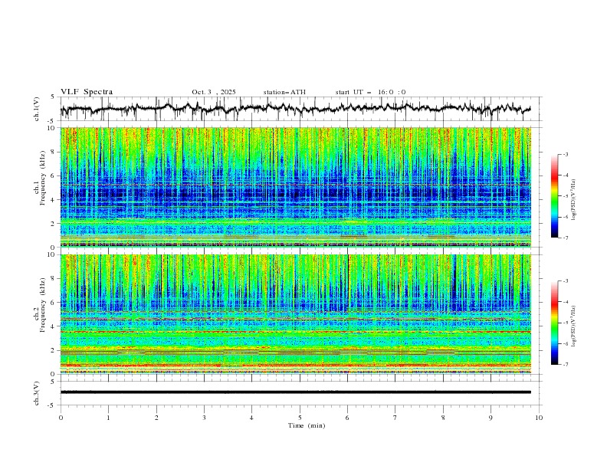Click the time axis tick label '5'
The image size is (607, 469).
click(x=300, y=418)
